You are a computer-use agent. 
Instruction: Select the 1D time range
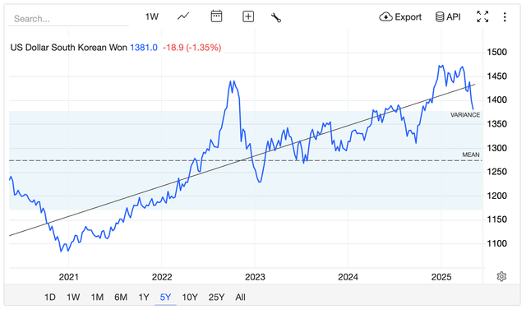(x=50, y=298)
